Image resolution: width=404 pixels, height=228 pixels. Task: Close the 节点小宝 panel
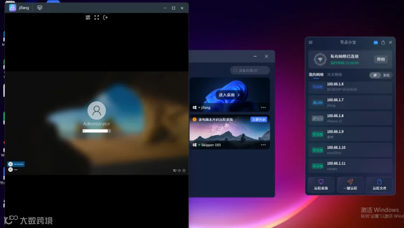(x=391, y=43)
